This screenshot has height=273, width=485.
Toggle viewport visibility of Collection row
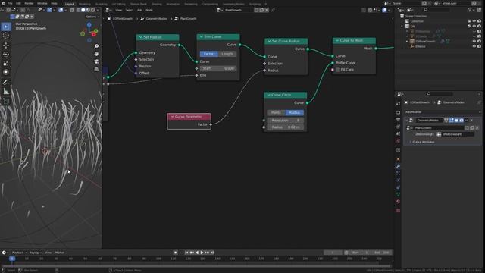(x=474, y=21)
